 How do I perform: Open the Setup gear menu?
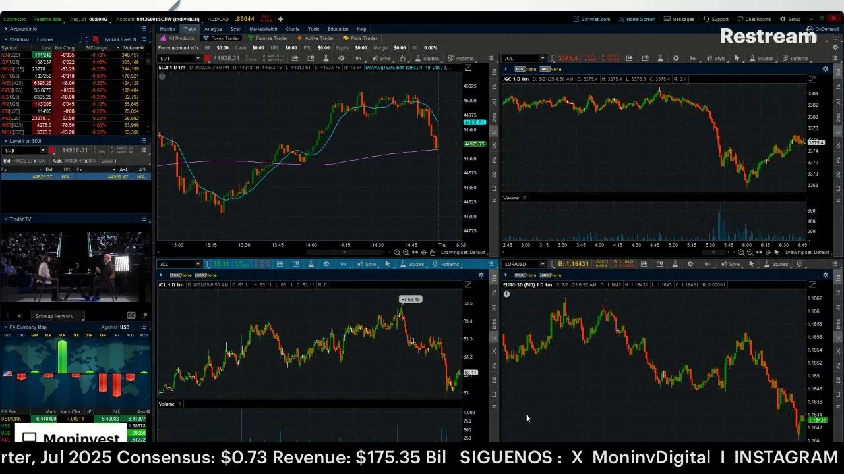791,19
